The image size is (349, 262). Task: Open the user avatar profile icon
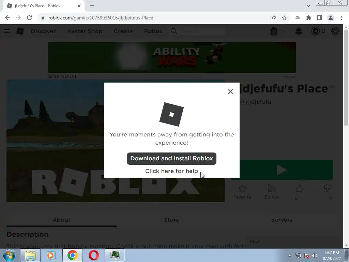[x=274, y=31]
